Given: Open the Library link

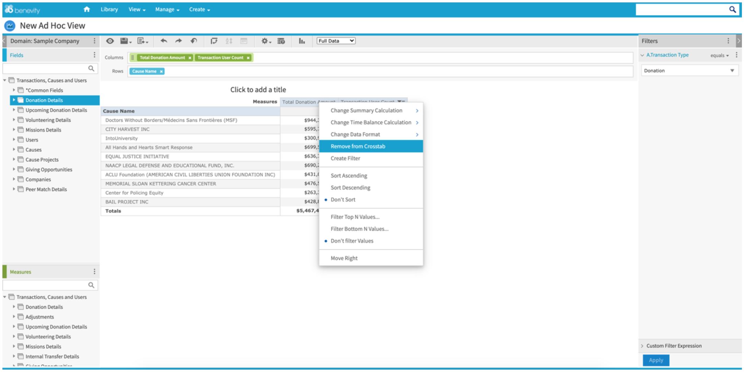Looking at the screenshot, I should tap(109, 9).
